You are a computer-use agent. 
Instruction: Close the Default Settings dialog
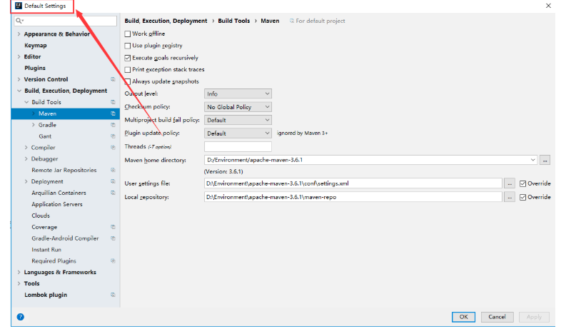click(x=548, y=6)
